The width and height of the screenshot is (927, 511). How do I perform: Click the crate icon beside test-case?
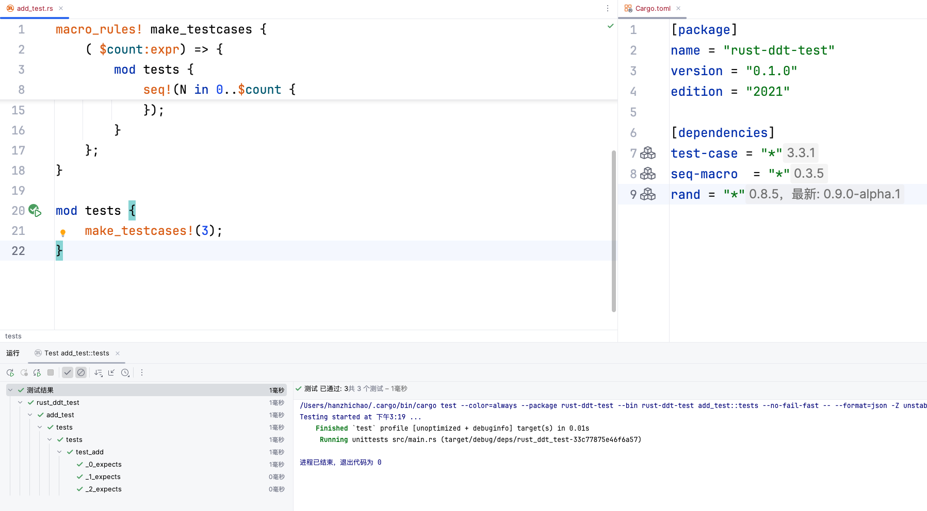[x=648, y=153]
